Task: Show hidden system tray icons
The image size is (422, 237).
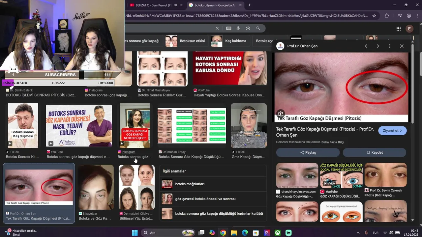Action: [x=358, y=233]
